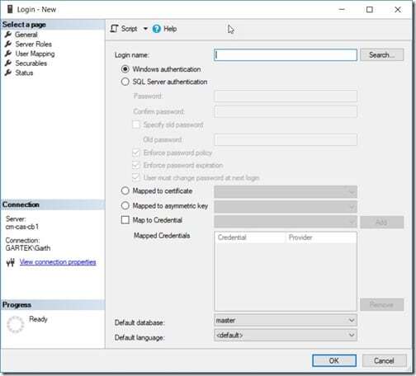The width and height of the screenshot is (416, 376).
Task: Click the server name cm-cas-cb1
Action: (x=22, y=227)
